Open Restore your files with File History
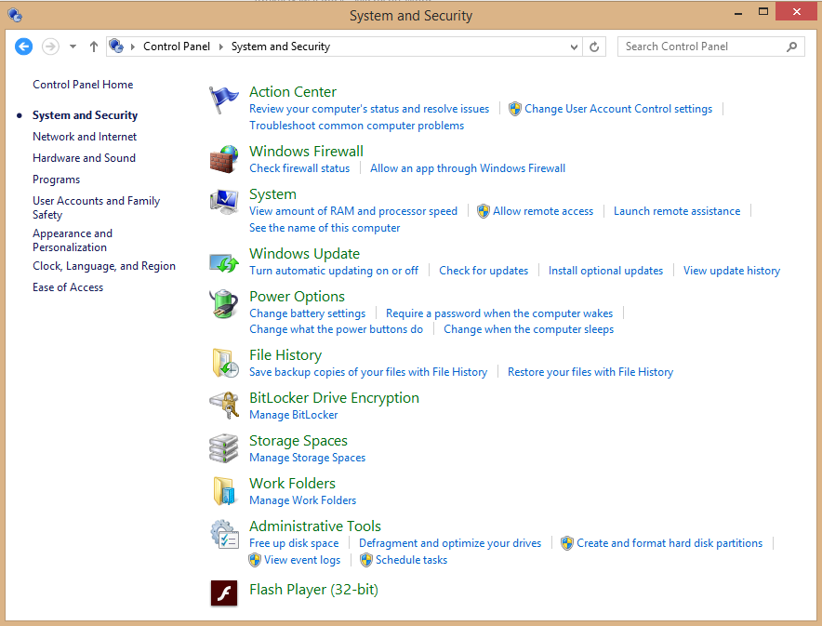The image size is (822, 626). pos(590,372)
